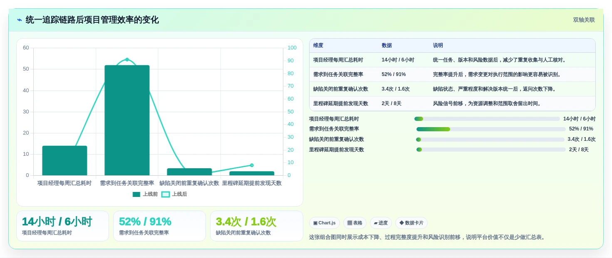The image size is (612, 258).
Task: Click the 双轴关联 label in the header
Action: [x=584, y=20]
